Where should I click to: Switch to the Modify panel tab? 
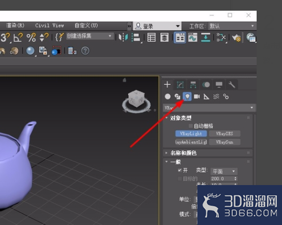click(x=180, y=85)
